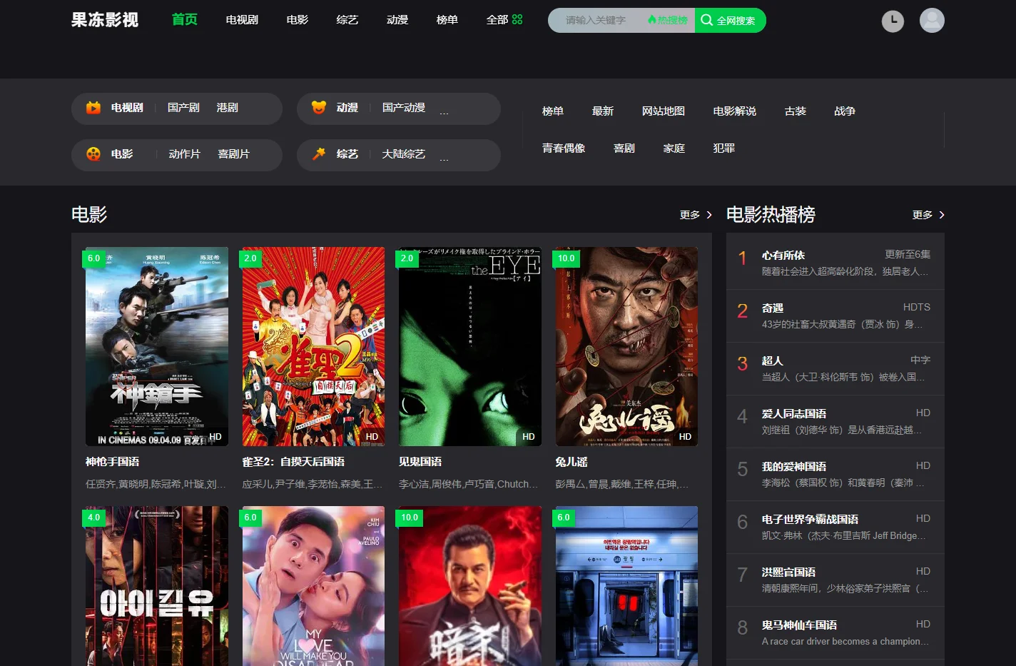Open the 网站地图 quick link
The image size is (1016, 666).
664,111
